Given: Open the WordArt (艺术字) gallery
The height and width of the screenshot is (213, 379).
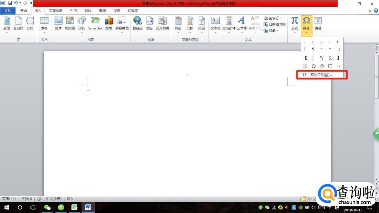Looking at the screenshot, I should [242, 24].
